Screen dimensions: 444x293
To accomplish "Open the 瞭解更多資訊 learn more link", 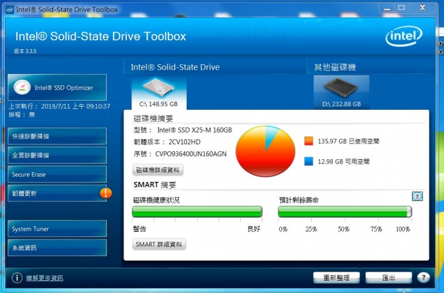I will point(44,278).
